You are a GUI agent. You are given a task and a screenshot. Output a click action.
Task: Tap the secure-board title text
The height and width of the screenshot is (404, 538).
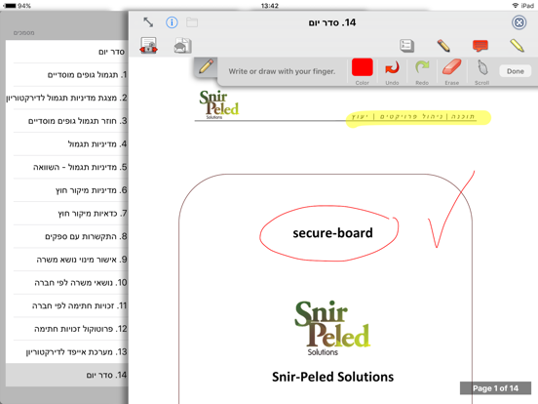click(x=332, y=233)
